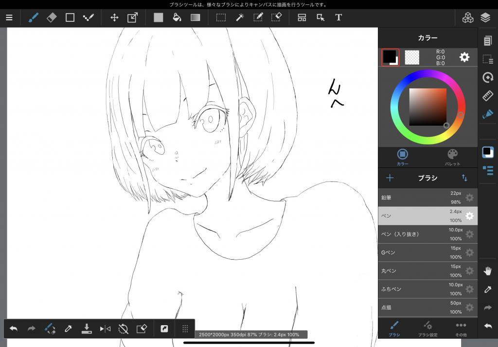
Task: Toggle canvas horizontal flip
Action: [105, 329]
